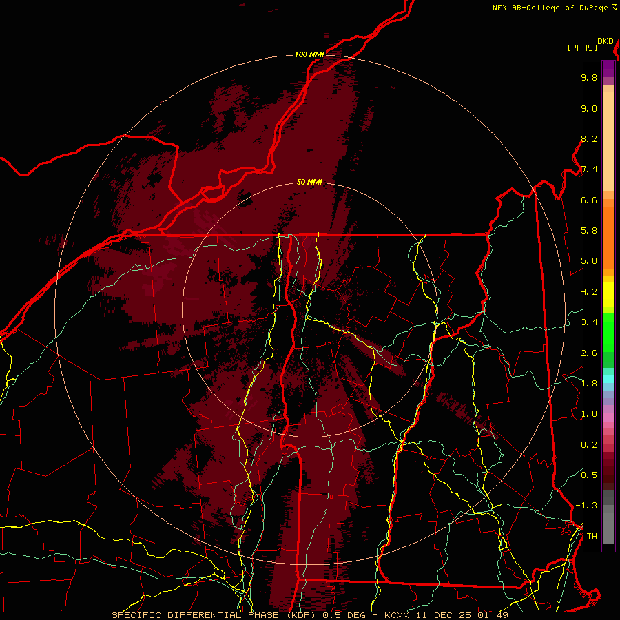Pick the purple swatch at top of color bar
Image resolution: width=620 pixels, height=620 pixels.
[x=608, y=69]
